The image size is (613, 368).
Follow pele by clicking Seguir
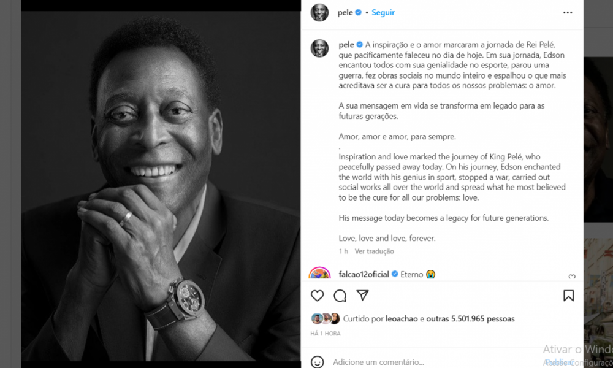(383, 12)
